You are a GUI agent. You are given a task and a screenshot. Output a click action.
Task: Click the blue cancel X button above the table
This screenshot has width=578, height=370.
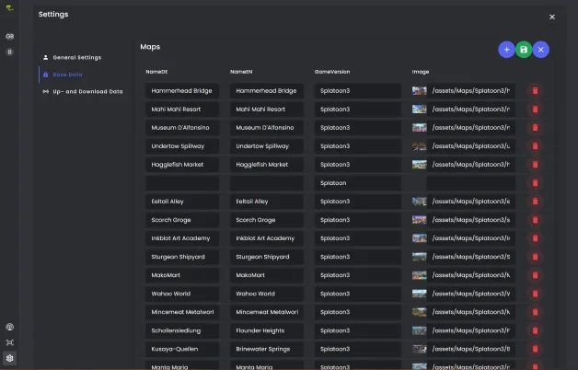(x=541, y=50)
